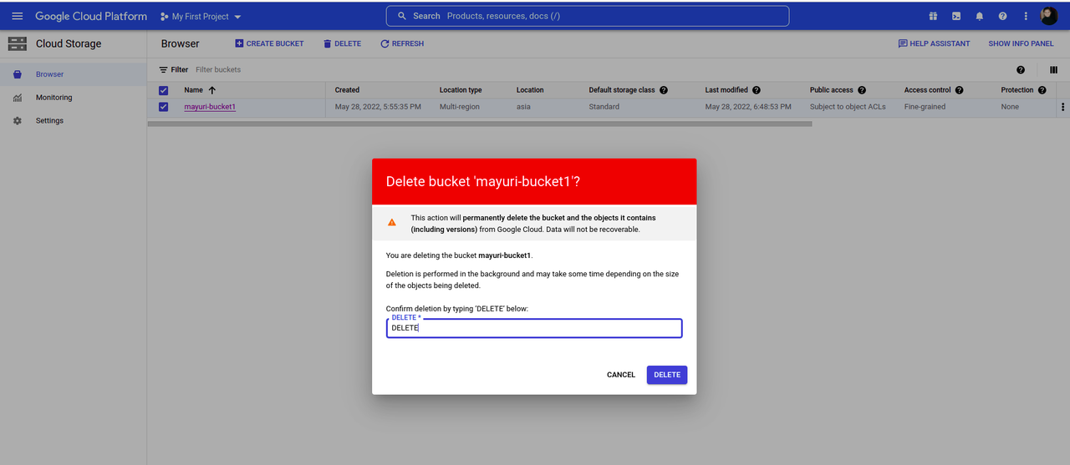
Task: Open the gift free trial icon
Action: coord(933,16)
